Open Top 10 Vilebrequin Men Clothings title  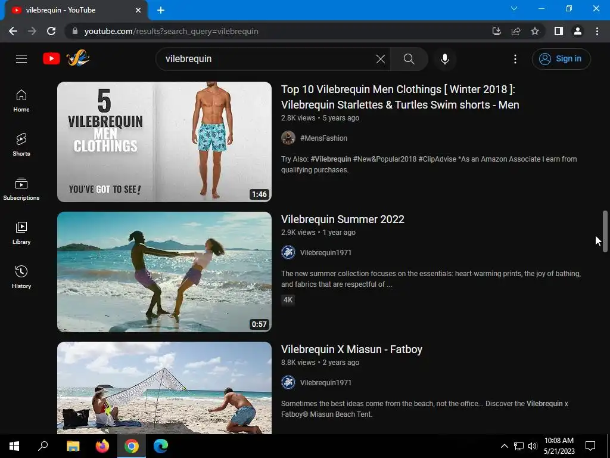[400, 97]
